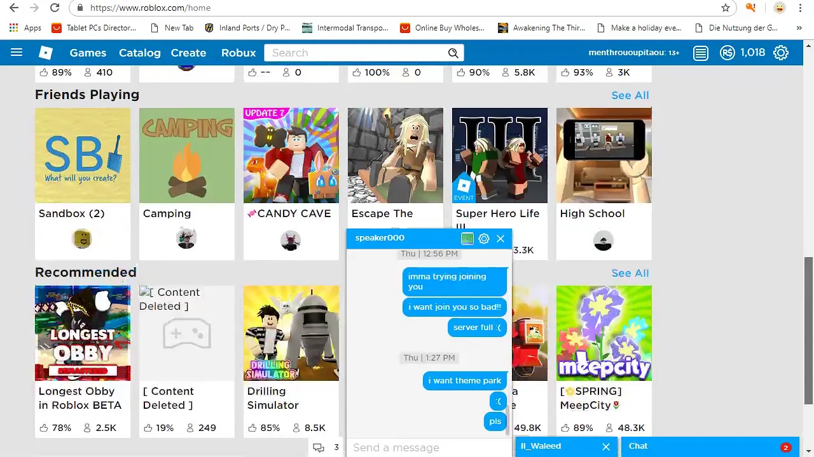Open the hamburger navigation menu
This screenshot has width=814, height=457.
tap(17, 53)
